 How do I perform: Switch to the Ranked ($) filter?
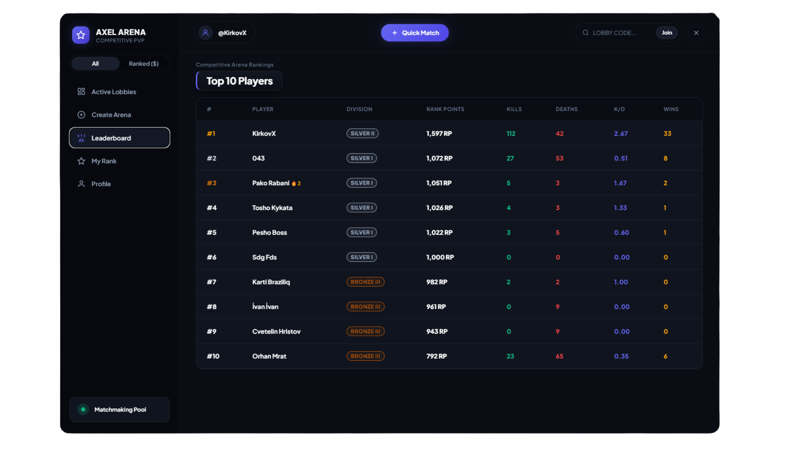pos(144,63)
